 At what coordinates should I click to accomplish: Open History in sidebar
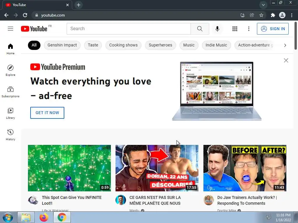10,135
